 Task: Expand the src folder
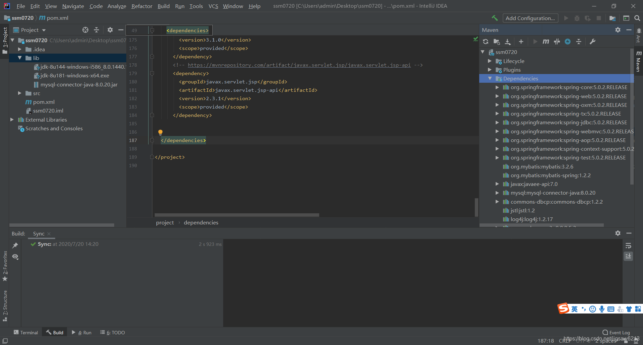(x=20, y=93)
